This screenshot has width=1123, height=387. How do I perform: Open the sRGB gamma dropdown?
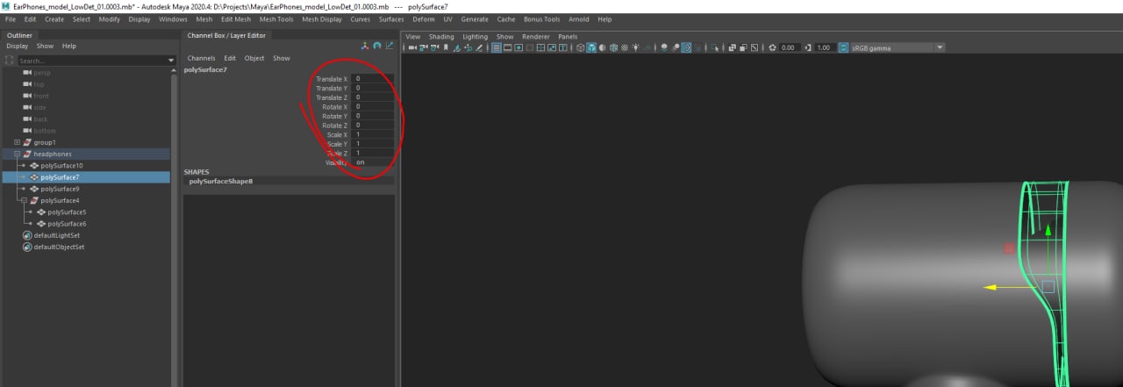pos(898,47)
